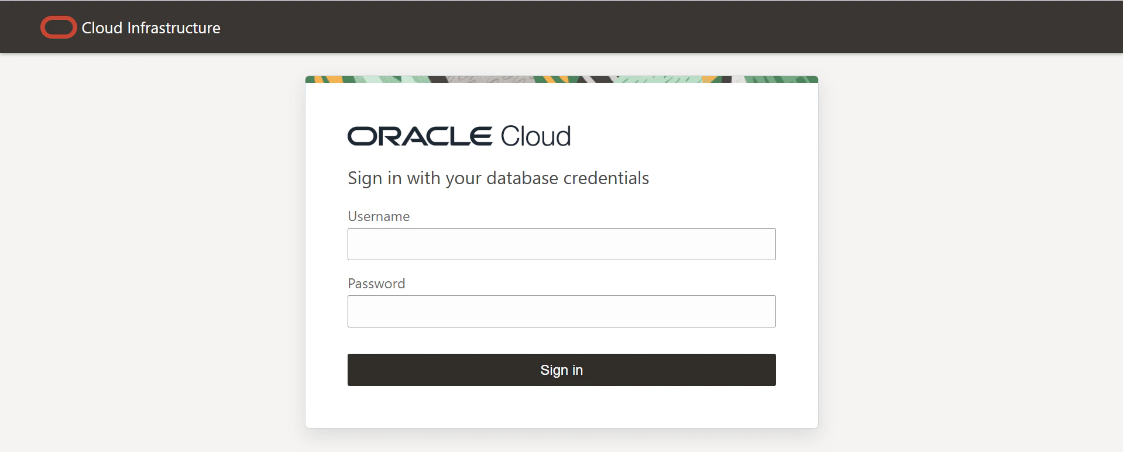Click the Cloud Infrastructure header title
Image resolution: width=1123 pixels, height=452 pixels.
151,28
